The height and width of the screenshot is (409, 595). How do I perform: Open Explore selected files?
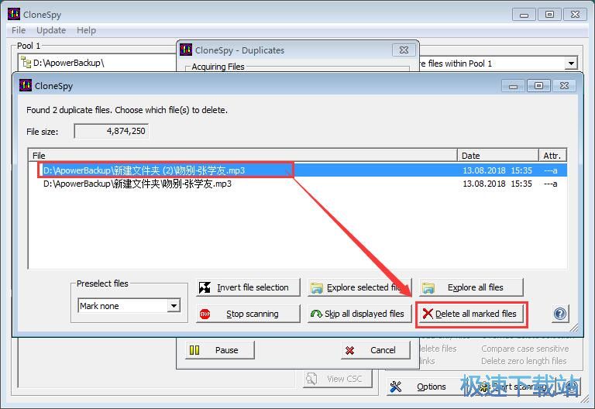359,287
